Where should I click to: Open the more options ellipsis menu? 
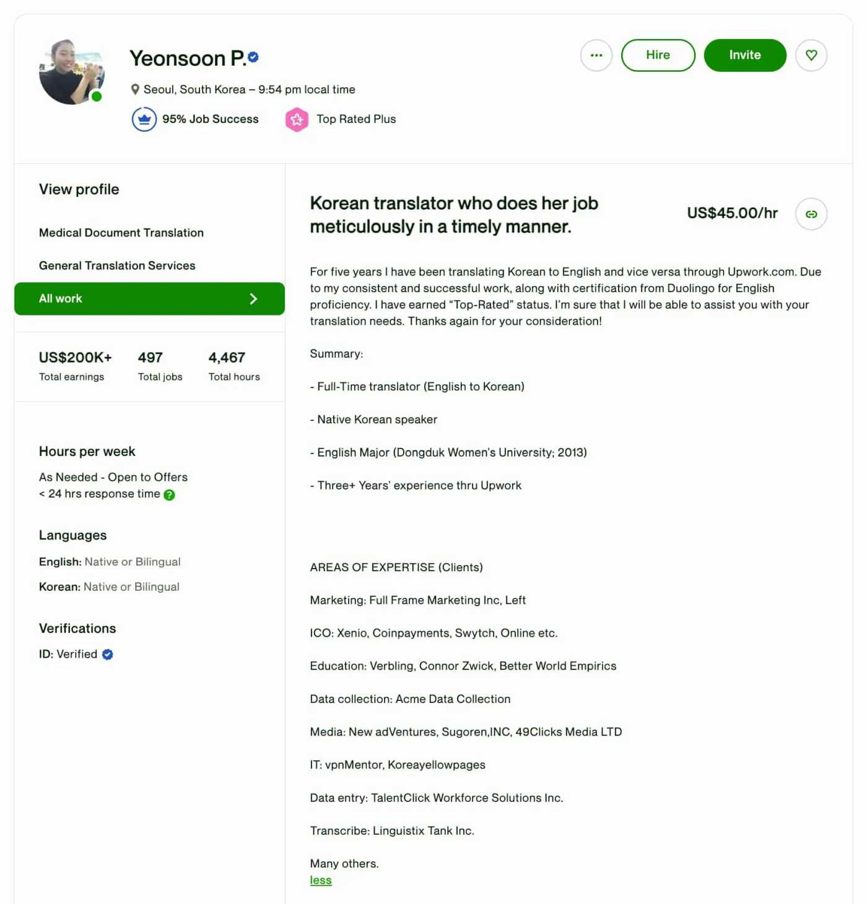pyautogui.click(x=596, y=55)
